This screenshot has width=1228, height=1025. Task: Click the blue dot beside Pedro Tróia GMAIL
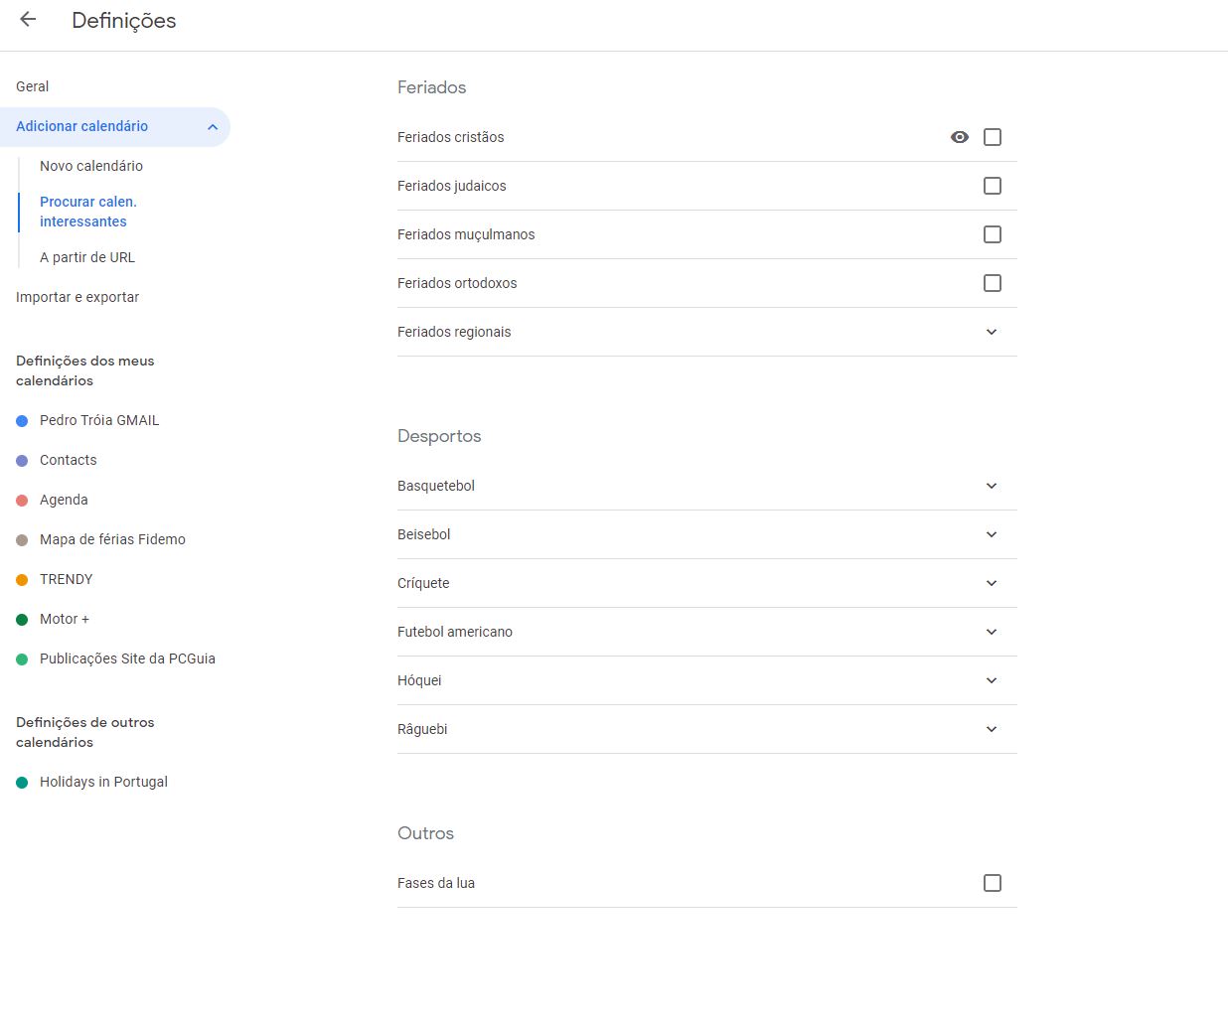pos(22,421)
